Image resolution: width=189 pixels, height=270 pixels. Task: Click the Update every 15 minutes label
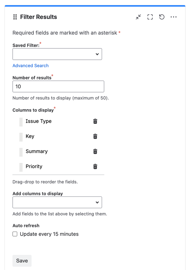[49, 234]
